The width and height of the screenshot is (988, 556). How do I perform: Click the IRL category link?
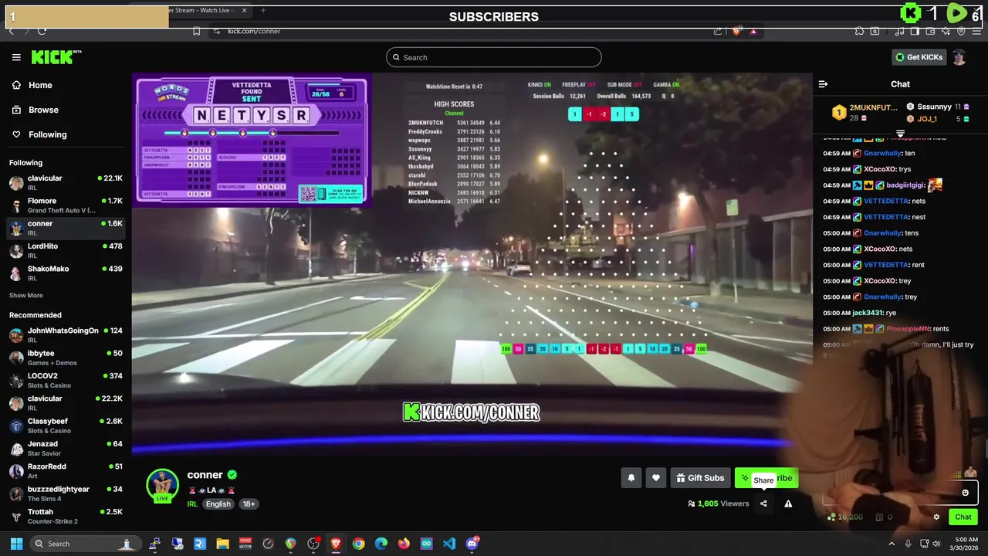[x=192, y=504]
